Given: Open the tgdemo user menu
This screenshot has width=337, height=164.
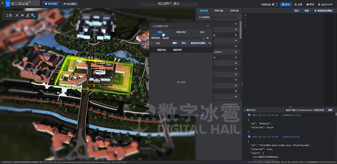Looking at the screenshot, I should pos(325,4).
